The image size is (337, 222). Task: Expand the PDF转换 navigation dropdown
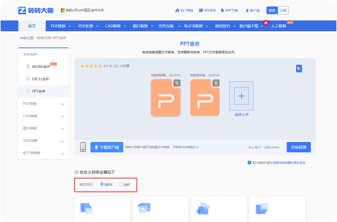click(61, 26)
